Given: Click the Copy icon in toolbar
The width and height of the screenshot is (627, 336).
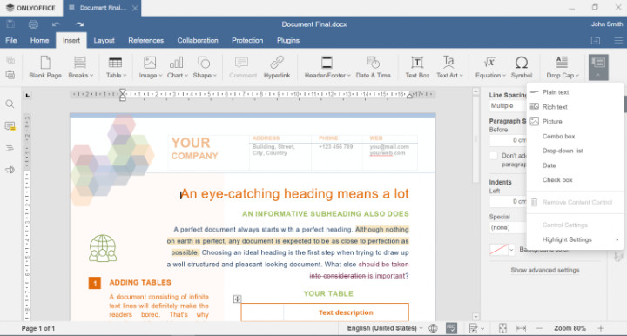Looking at the screenshot, I should (x=10, y=60).
